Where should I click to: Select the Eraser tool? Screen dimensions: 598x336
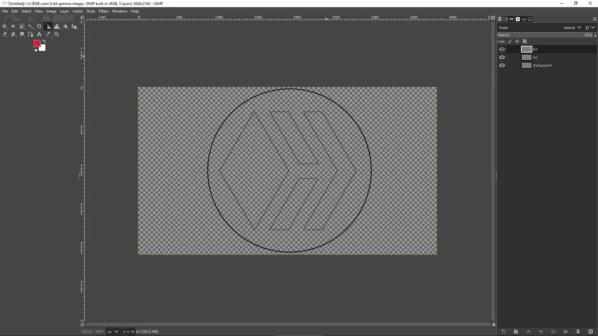(4, 35)
